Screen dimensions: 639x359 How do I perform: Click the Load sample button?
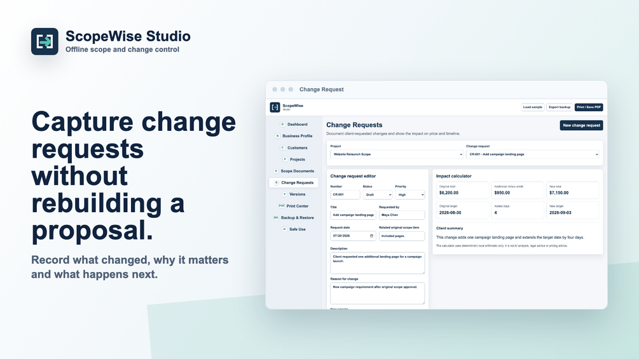533,107
